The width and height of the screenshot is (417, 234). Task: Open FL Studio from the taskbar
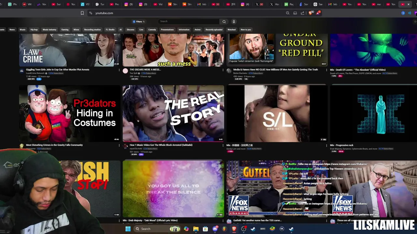point(224,229)
